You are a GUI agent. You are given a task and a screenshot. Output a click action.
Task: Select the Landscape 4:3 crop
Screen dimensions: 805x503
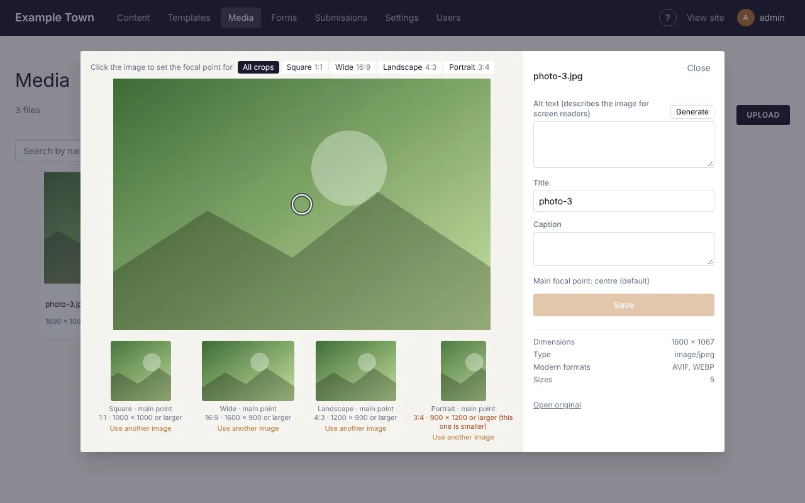409,67
